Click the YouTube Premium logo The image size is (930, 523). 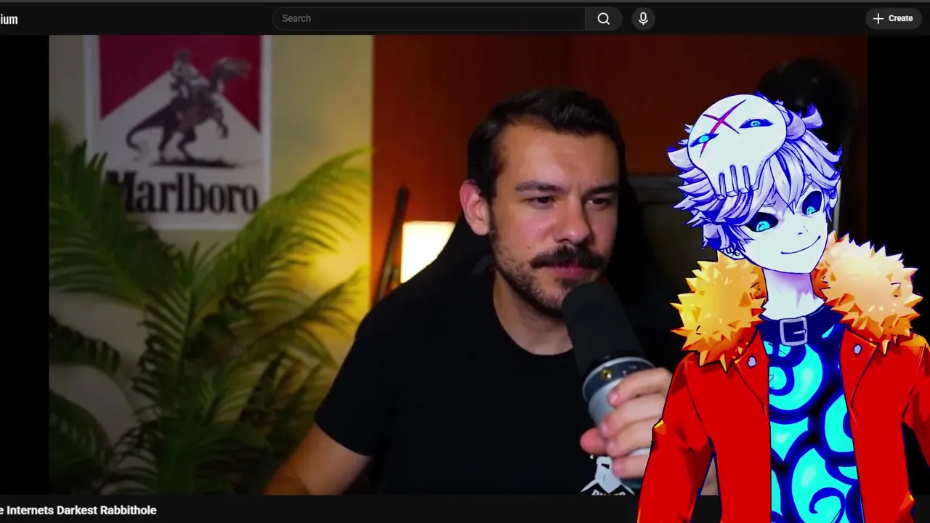point(8,20)
